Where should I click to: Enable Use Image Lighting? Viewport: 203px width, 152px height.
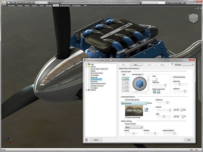click(126, 100)
